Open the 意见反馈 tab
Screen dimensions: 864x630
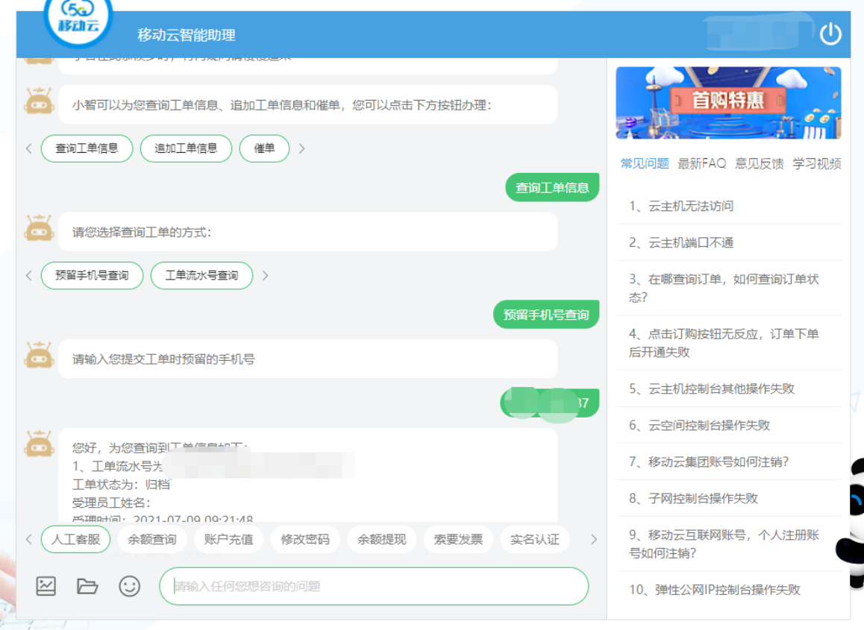point(759,163)
